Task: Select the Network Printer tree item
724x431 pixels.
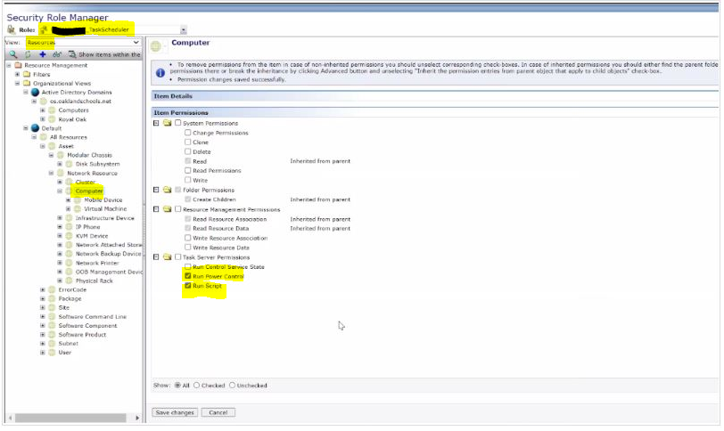Action: pos(98,263)
